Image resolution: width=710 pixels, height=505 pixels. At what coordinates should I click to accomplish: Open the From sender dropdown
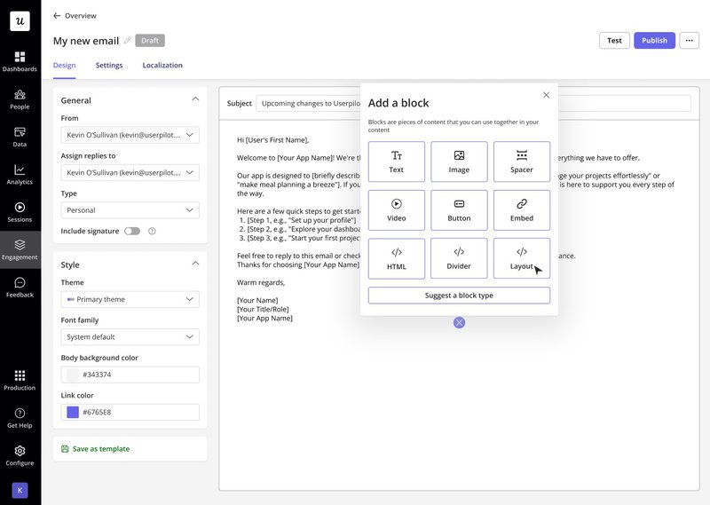pyautogui.click(x=130, y=135)
